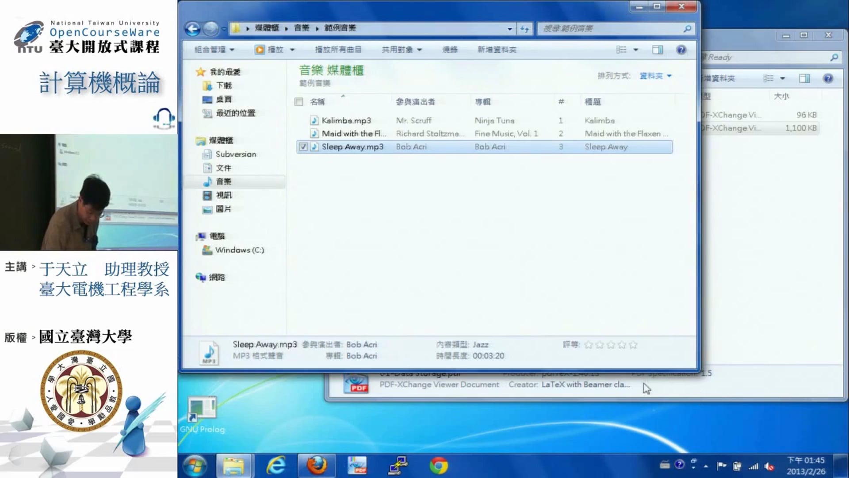Expand the 播放 button dropdown arrow
The height and width of the screenshot is (478, 849).
(292, 50)
